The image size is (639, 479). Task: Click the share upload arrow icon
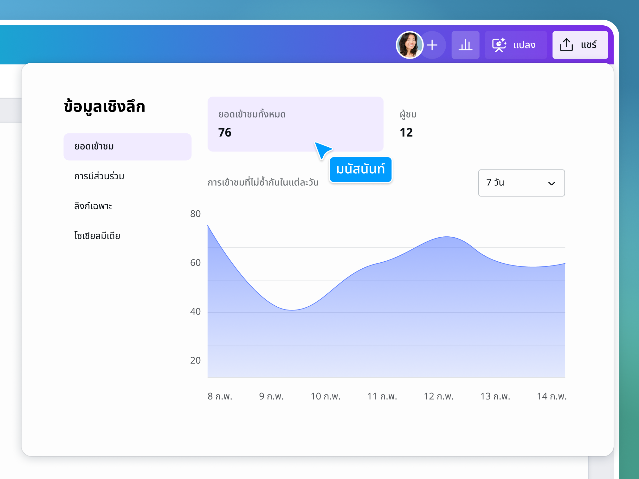566,45
